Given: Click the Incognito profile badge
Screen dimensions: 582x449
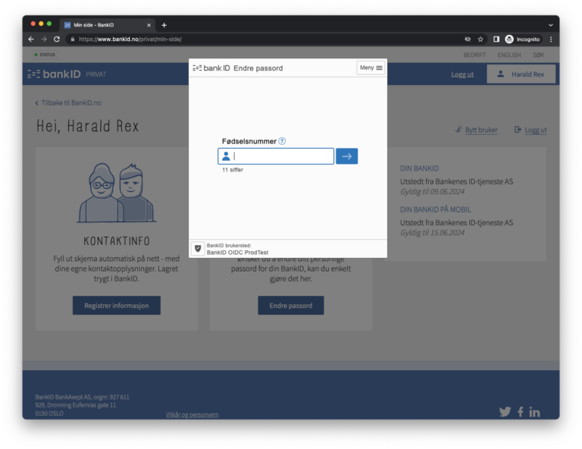Looking at the screenshot, I should click(523, 39).
